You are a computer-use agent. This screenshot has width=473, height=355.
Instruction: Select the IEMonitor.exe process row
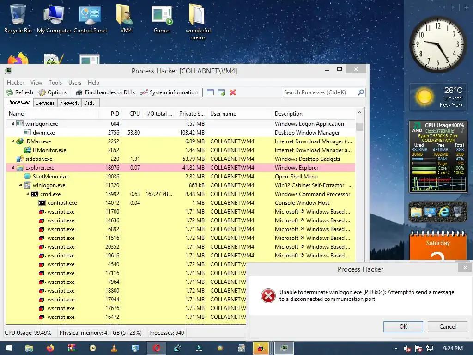tap(181, 150)
